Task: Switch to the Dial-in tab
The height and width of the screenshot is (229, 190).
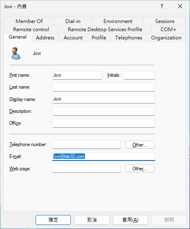Action: (x=73, y=21)
